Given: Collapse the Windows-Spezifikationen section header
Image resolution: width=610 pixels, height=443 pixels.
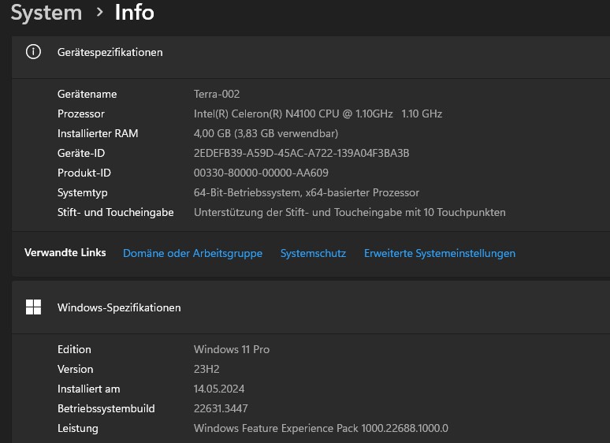Looking at the screenshot, I should [315, 307].
